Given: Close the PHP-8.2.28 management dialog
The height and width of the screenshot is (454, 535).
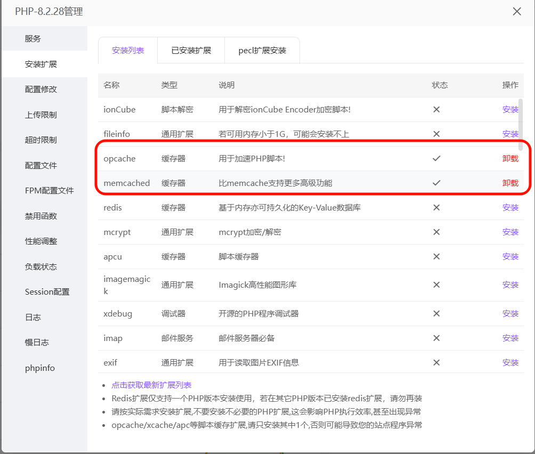Looking at the screenshot, I should [516, 12].
